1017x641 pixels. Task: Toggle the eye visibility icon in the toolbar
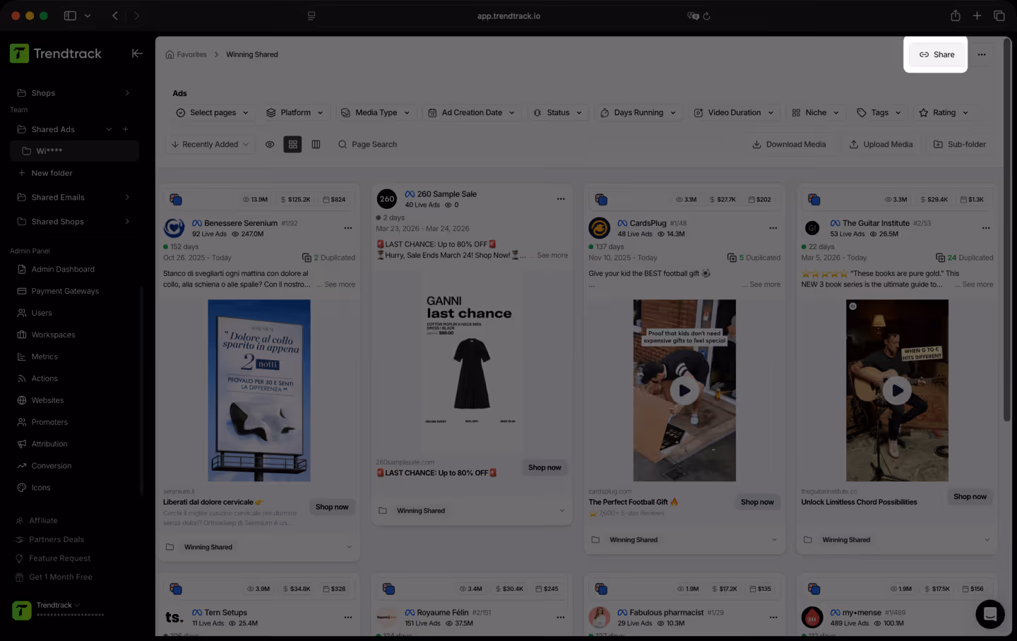click(270, 144)
